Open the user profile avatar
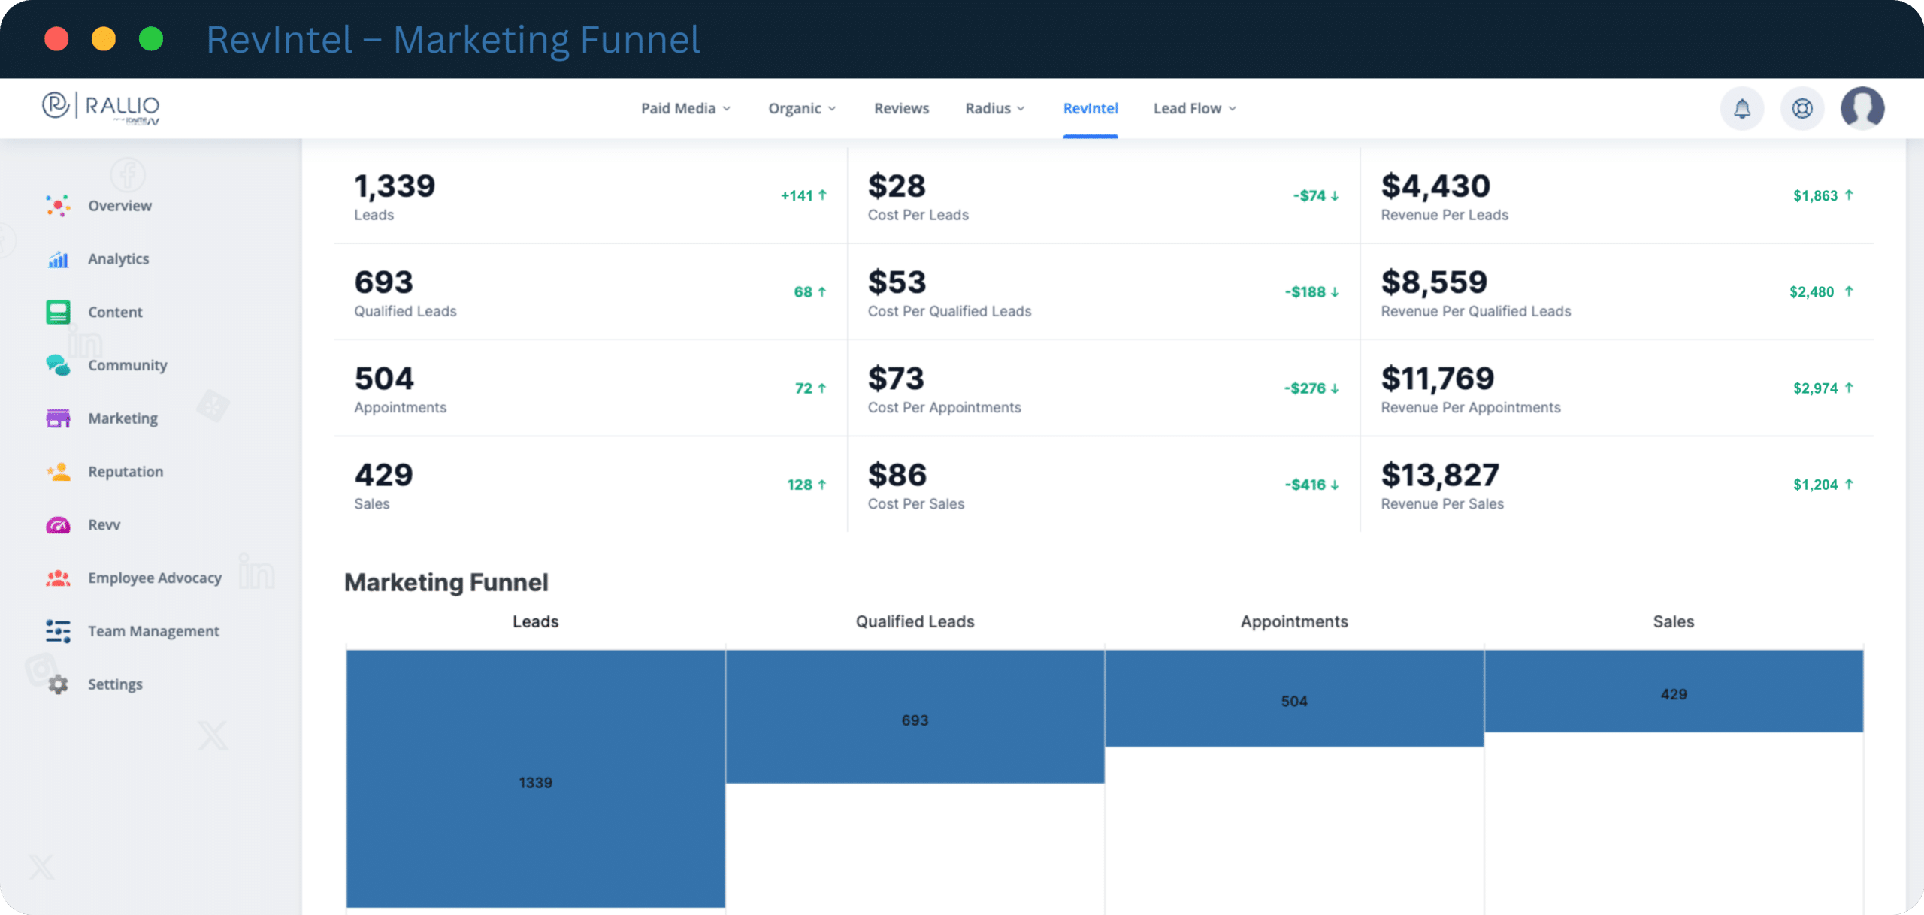1924x915 pixels. pyautogui.click(x=1862, y=108)
